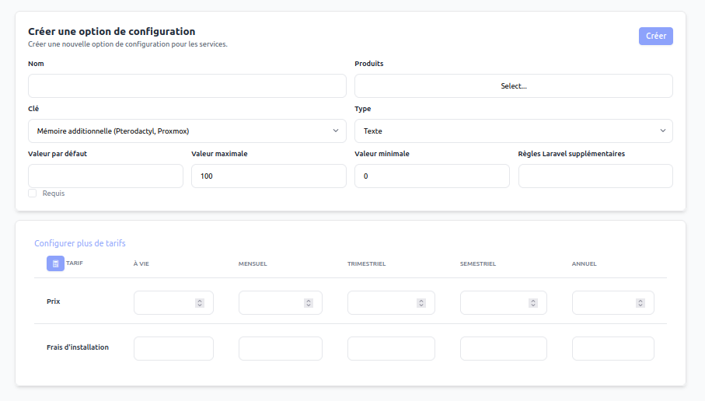Click the stepper arrows in Mensuel price field
The width and height of the screenshot is (705, 401).
(309, 303)
